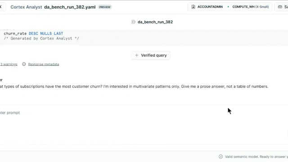Open the COMPUTE_WH (X-Small) warehouse selector
Image resolution: width=288 pixels, height=162 pixels.
tap(250, 7)
